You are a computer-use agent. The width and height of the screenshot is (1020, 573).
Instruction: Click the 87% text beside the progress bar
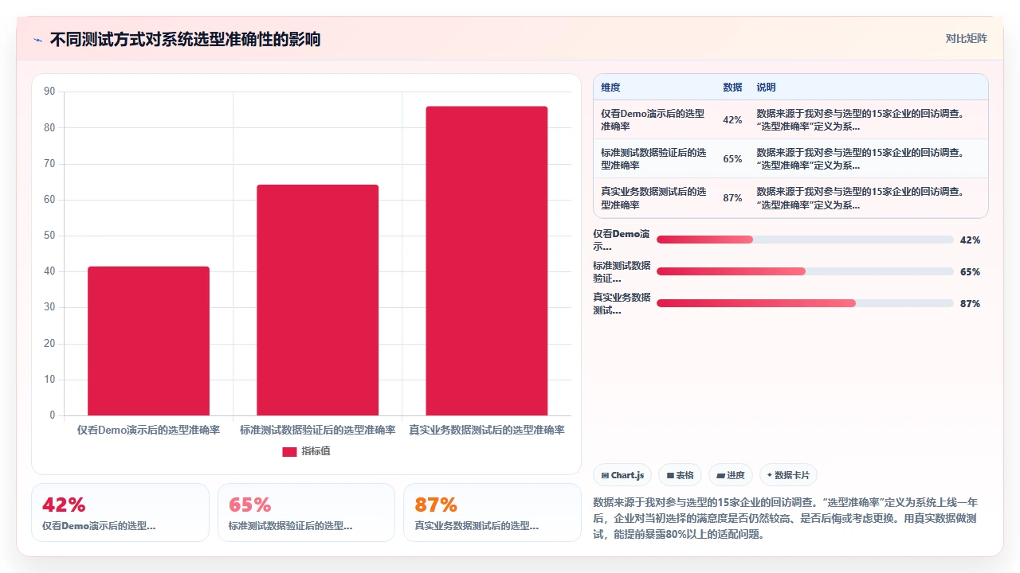coord(970,304)
